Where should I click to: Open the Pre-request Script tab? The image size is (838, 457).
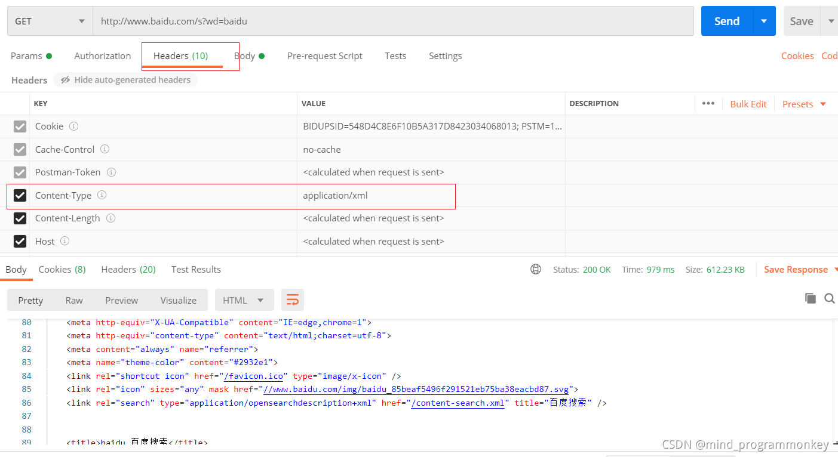coord(325,55)
